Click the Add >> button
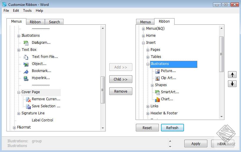 coord(121,67)
